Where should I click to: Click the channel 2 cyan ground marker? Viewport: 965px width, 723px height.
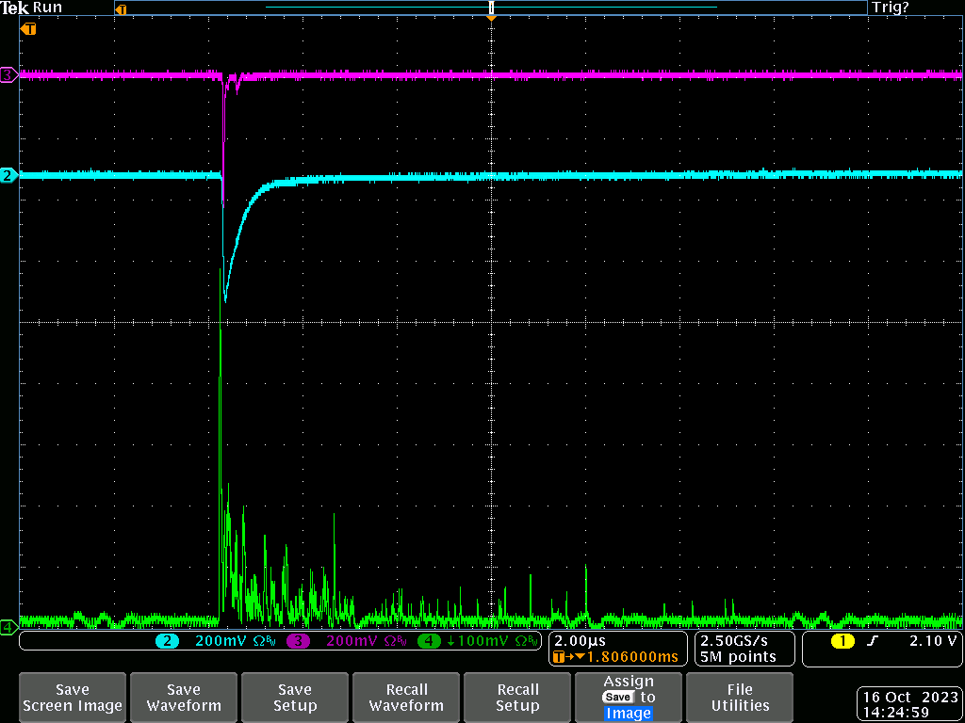(x=8, y=175)
